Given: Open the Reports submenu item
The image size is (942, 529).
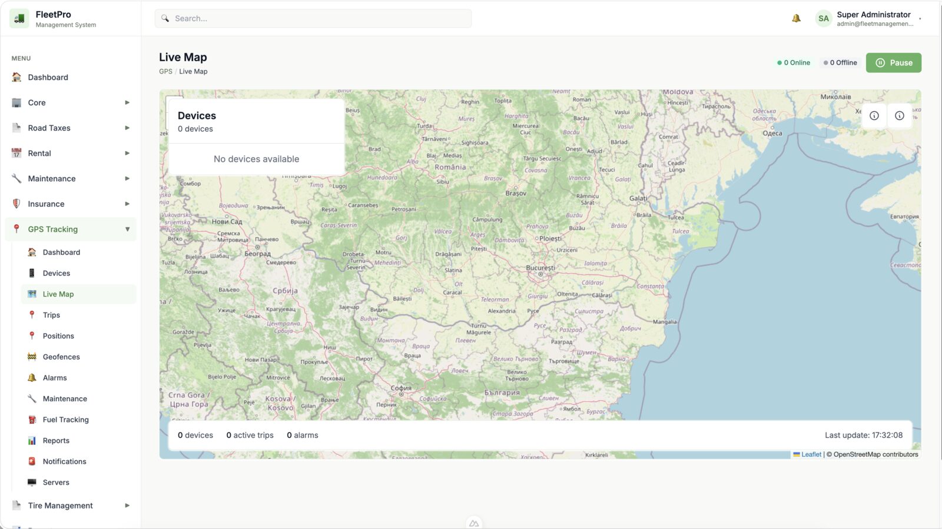Looking at the screenshot, I should pyautogui.click(x=78, y=440).
